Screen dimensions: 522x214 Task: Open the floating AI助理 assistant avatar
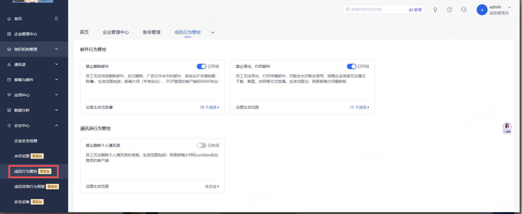click(507, 128)
